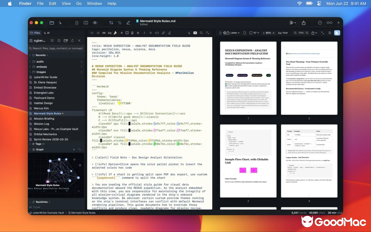The width and height of the screenshot is (371, 232).
Task: Toggle italic formatting
Action: click(144, 33)
